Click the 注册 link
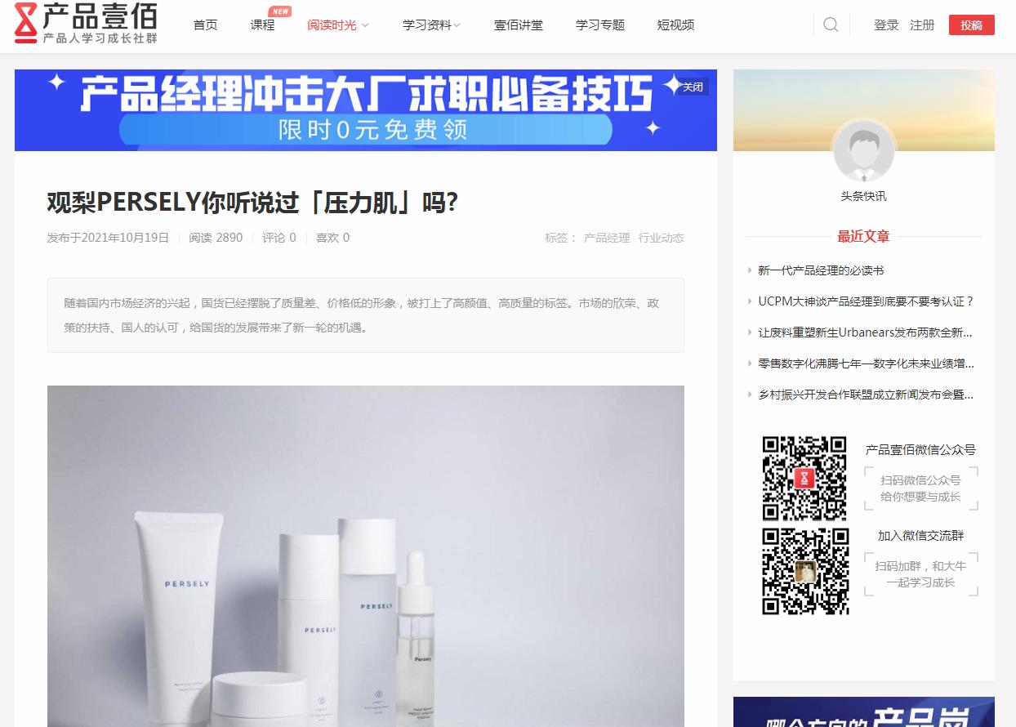Image resolution: width=1016 pixels, height=727 pixels. pyautogui.click(x=922, y=25)
